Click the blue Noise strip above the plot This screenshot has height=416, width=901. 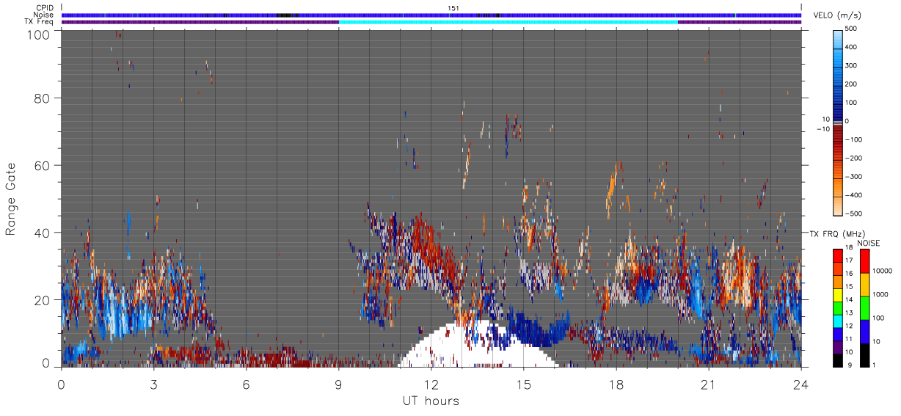431,15
